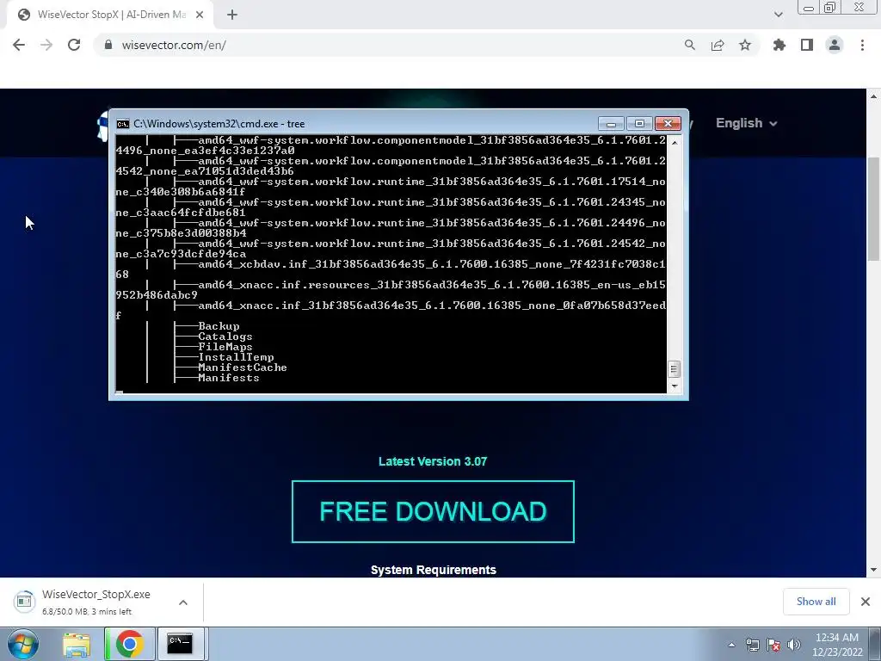The width and height of the screenshot is (881, 661).
Task: Click the web page scrollbar up arrow
Action: 874,96
